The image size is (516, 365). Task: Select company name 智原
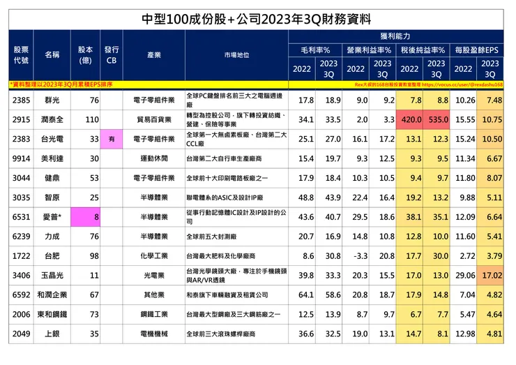pyautogui.click(x=52, y=198)
